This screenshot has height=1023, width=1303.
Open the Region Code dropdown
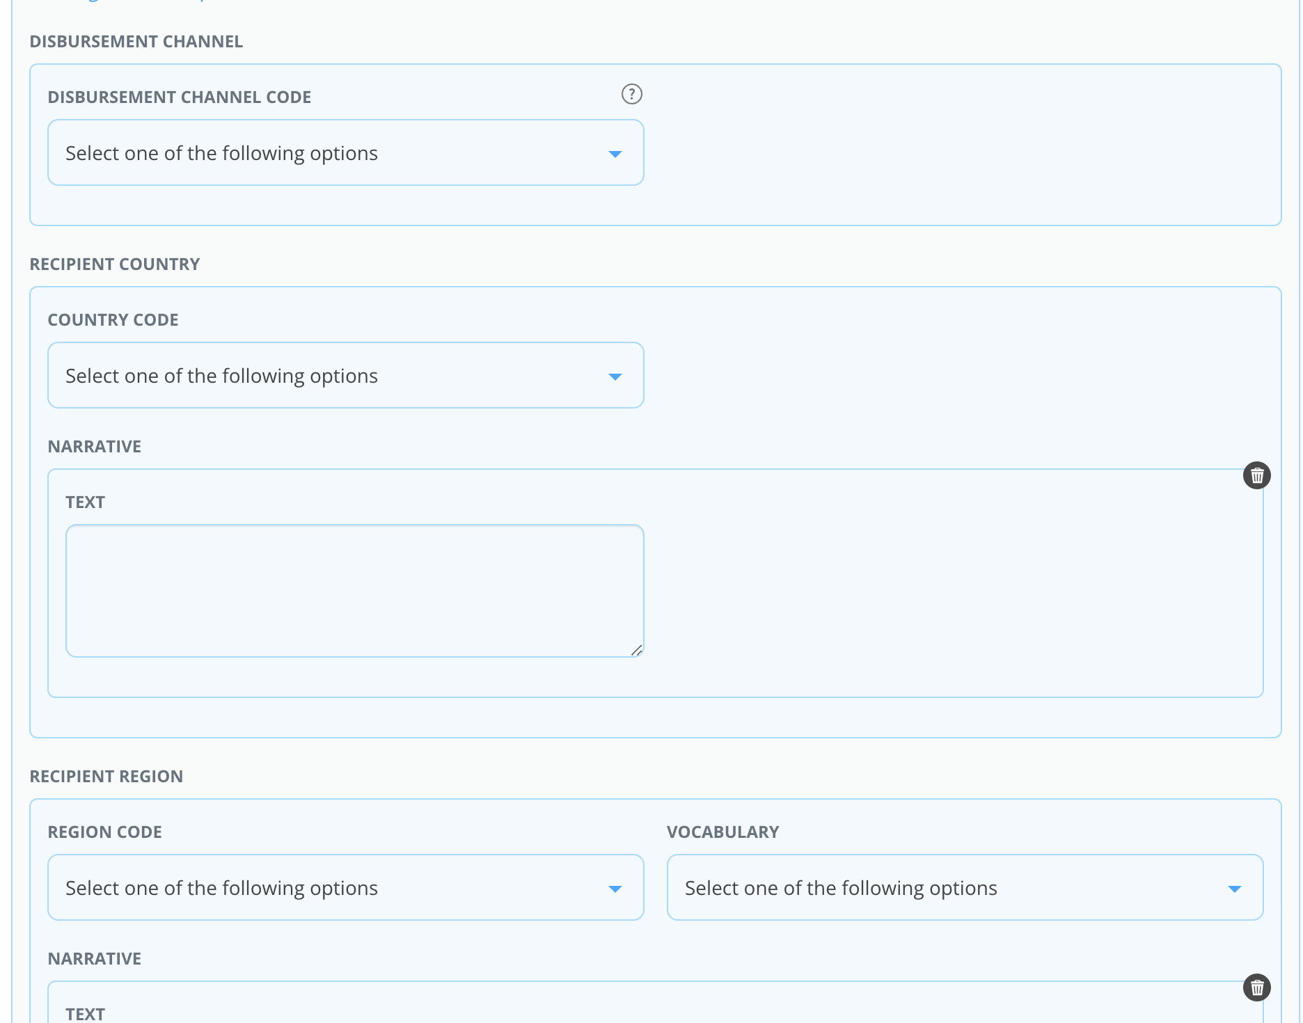[x=346, y=887]
